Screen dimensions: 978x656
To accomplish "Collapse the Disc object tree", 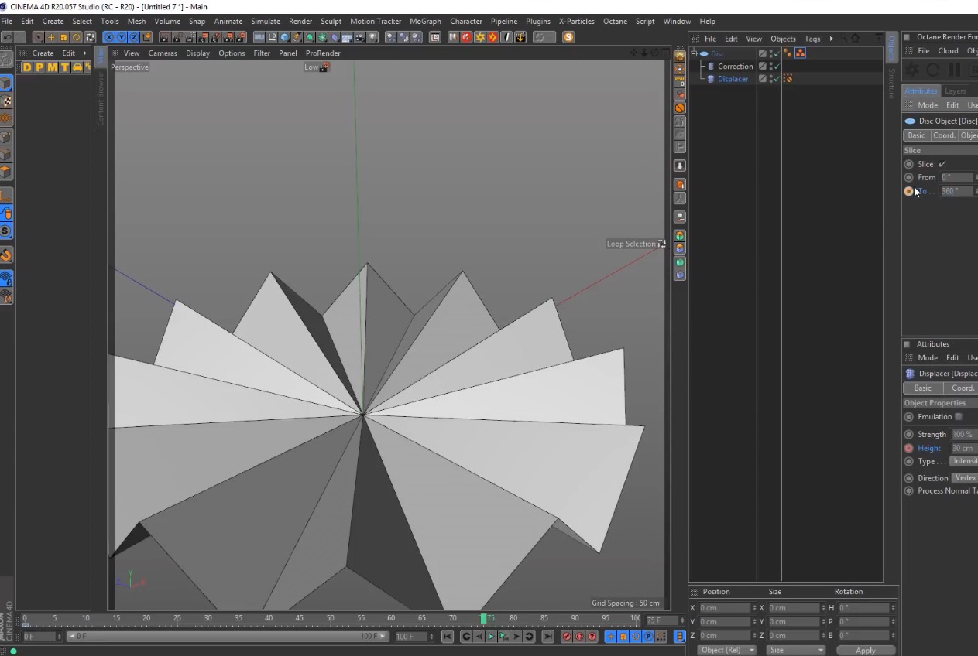I will (695, 53).
